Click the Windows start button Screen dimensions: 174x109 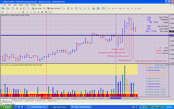pyautogui.click(x=6, y=107)
